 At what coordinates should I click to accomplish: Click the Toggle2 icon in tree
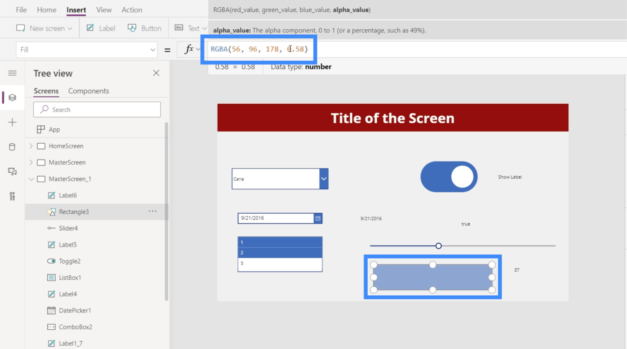pyautogui.click(x=52, y=261)
